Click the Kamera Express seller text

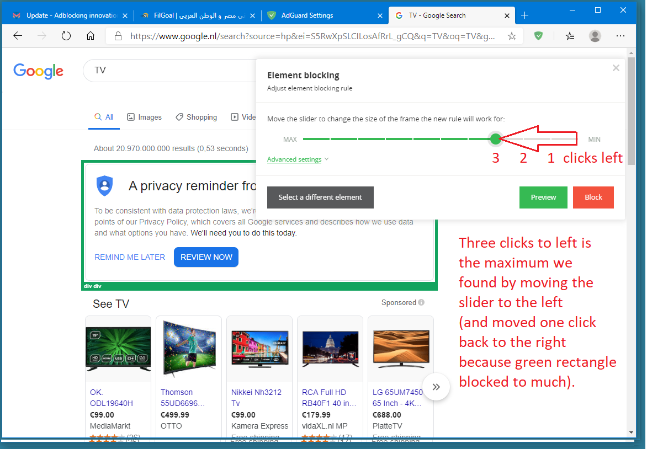tap(259, 426)
